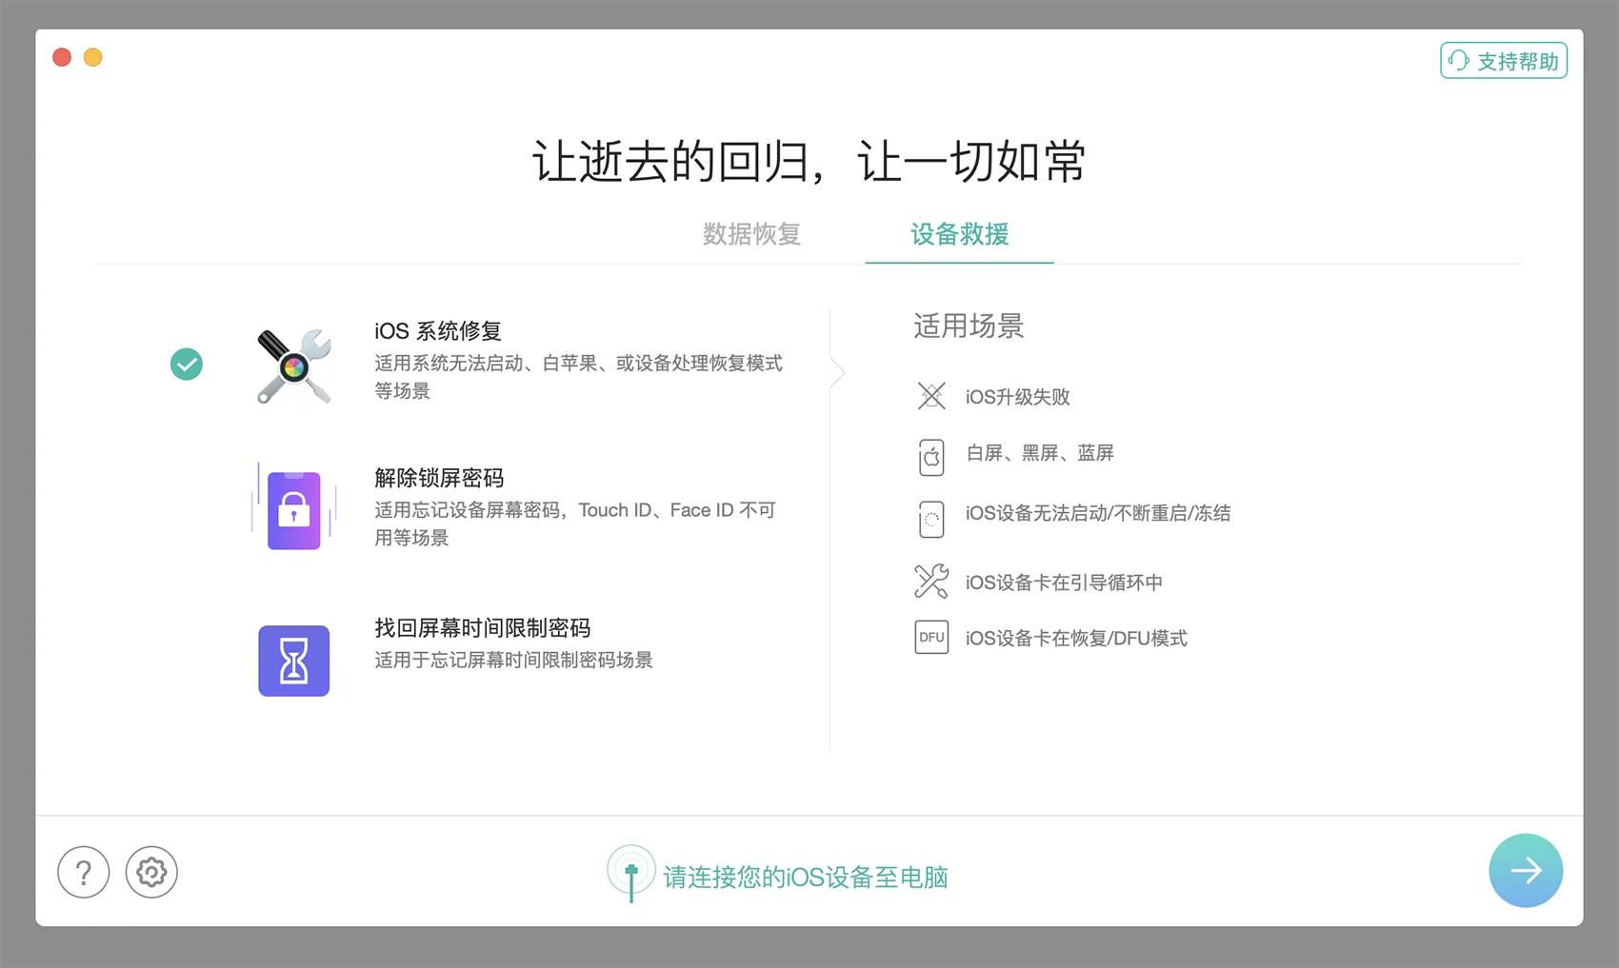
Task: Click the 适用忘记设备屏幕密码 description text
Action: (x=575, y=524)
